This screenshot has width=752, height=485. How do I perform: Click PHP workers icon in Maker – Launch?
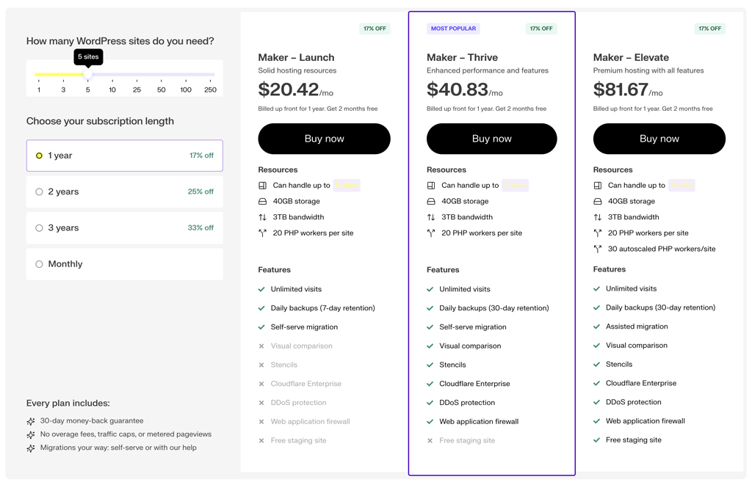click(262, 233)
